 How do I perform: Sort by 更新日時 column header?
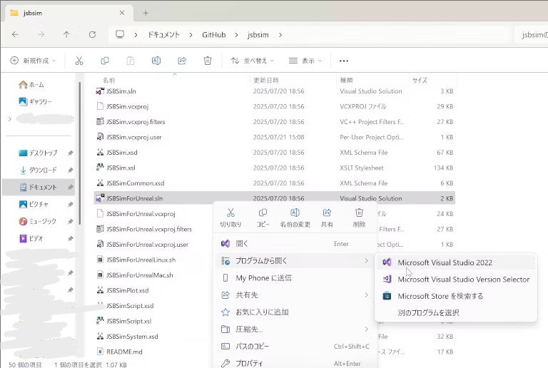[x=266, y=81]
